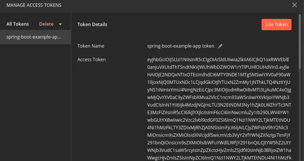Click the Token Details heading
The height and width of the screenshot is (161, 304).
[x=92, y=24]
